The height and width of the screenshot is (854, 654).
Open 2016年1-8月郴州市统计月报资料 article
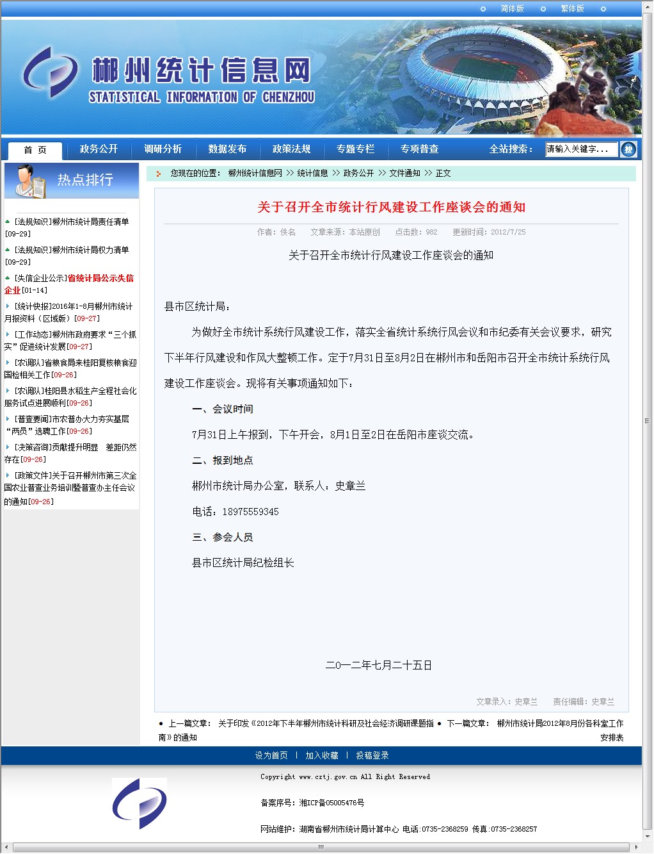pos(68,312)
